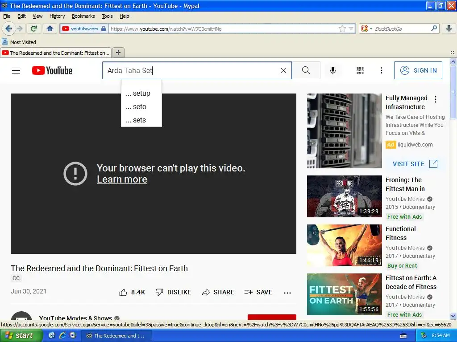Open Fittest on Earth Decade thumbnail
Image resolution: width=457 pixels, height=342 pixels.
click(x=344, y=294)
